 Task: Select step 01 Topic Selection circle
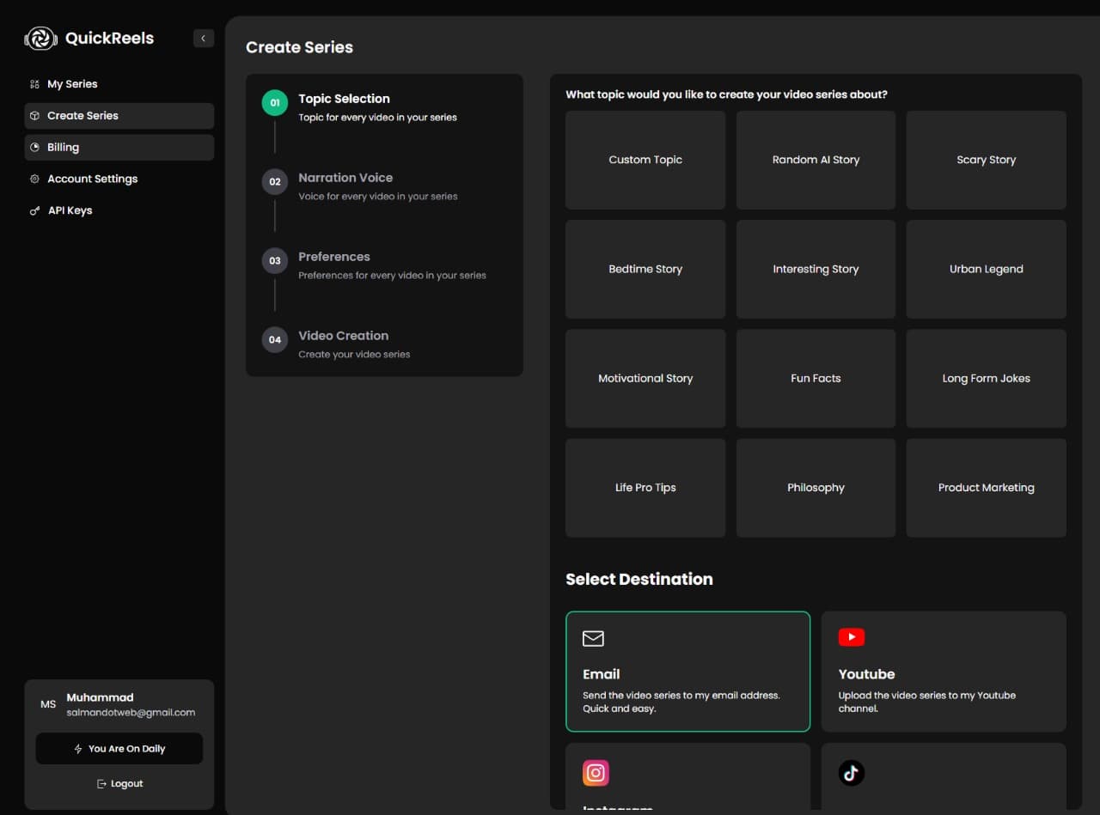(275, 103)
